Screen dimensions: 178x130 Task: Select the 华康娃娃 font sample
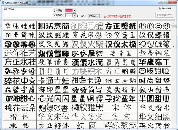tap(20, 26)
